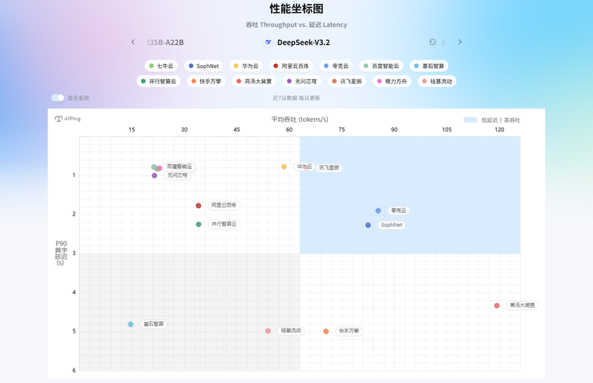The image size is (593, 383).
Task: Click the 商汤大装置 data point
Action: pos(497,305)
